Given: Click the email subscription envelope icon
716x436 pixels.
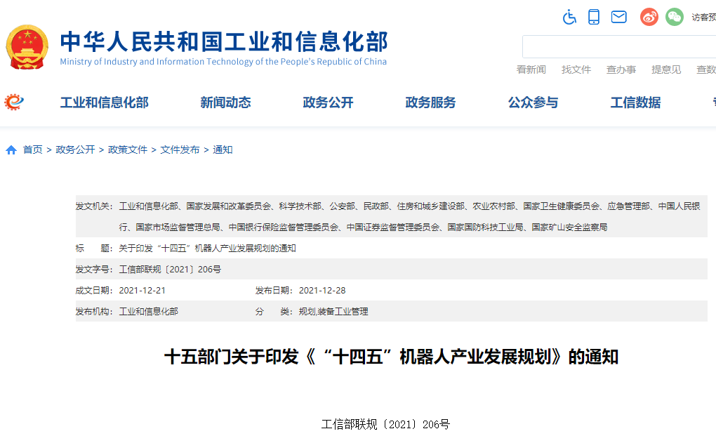Looking at the screenshot, I should [x=618, y=17].
